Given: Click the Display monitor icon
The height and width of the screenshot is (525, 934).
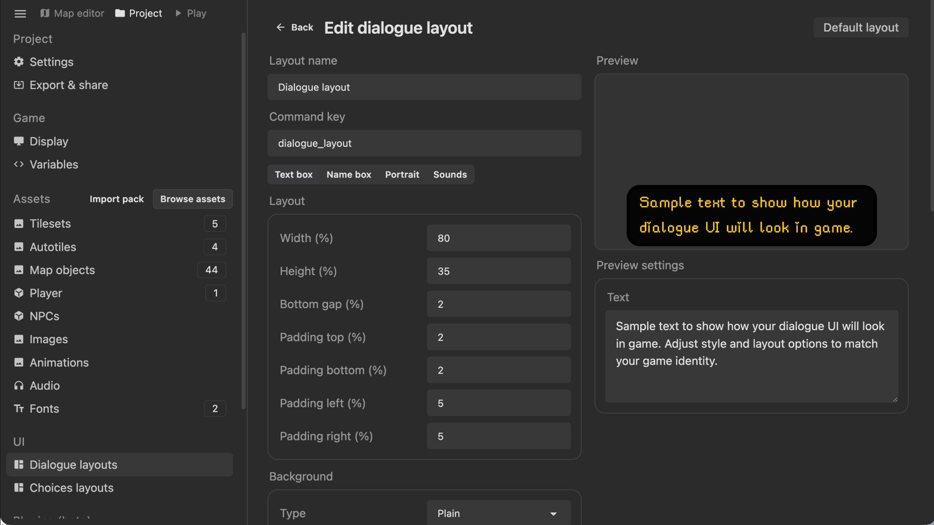Looking at the screenshot, I should pyautogui.click(x=18, y=141).
